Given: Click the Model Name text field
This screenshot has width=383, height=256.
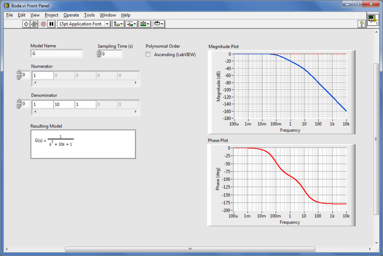Looking at the screenshot, I should coord(57,54).
